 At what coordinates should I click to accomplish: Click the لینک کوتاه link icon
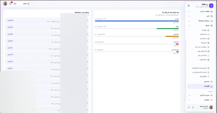tap(208, 34)
